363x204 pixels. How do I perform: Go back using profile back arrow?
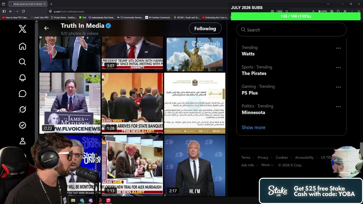(47, 28)
